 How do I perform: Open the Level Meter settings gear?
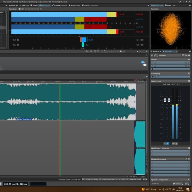20,9
